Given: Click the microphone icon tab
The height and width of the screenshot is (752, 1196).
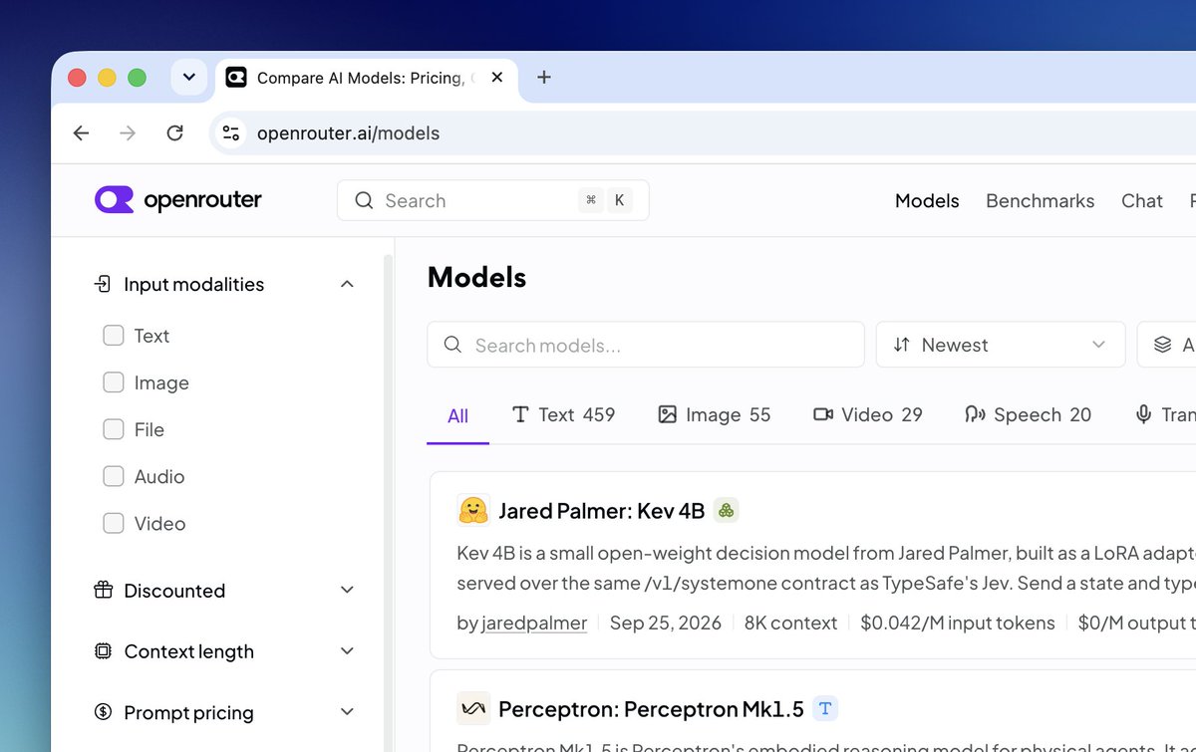Looking at the screenshot, I should tap(1144, 414).
